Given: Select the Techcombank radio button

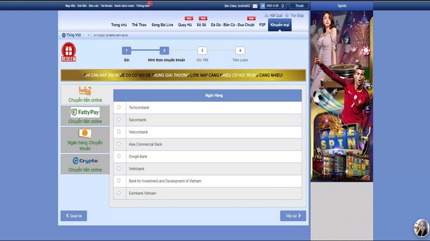Looking at the screenshot, I should tap(119, 107).
